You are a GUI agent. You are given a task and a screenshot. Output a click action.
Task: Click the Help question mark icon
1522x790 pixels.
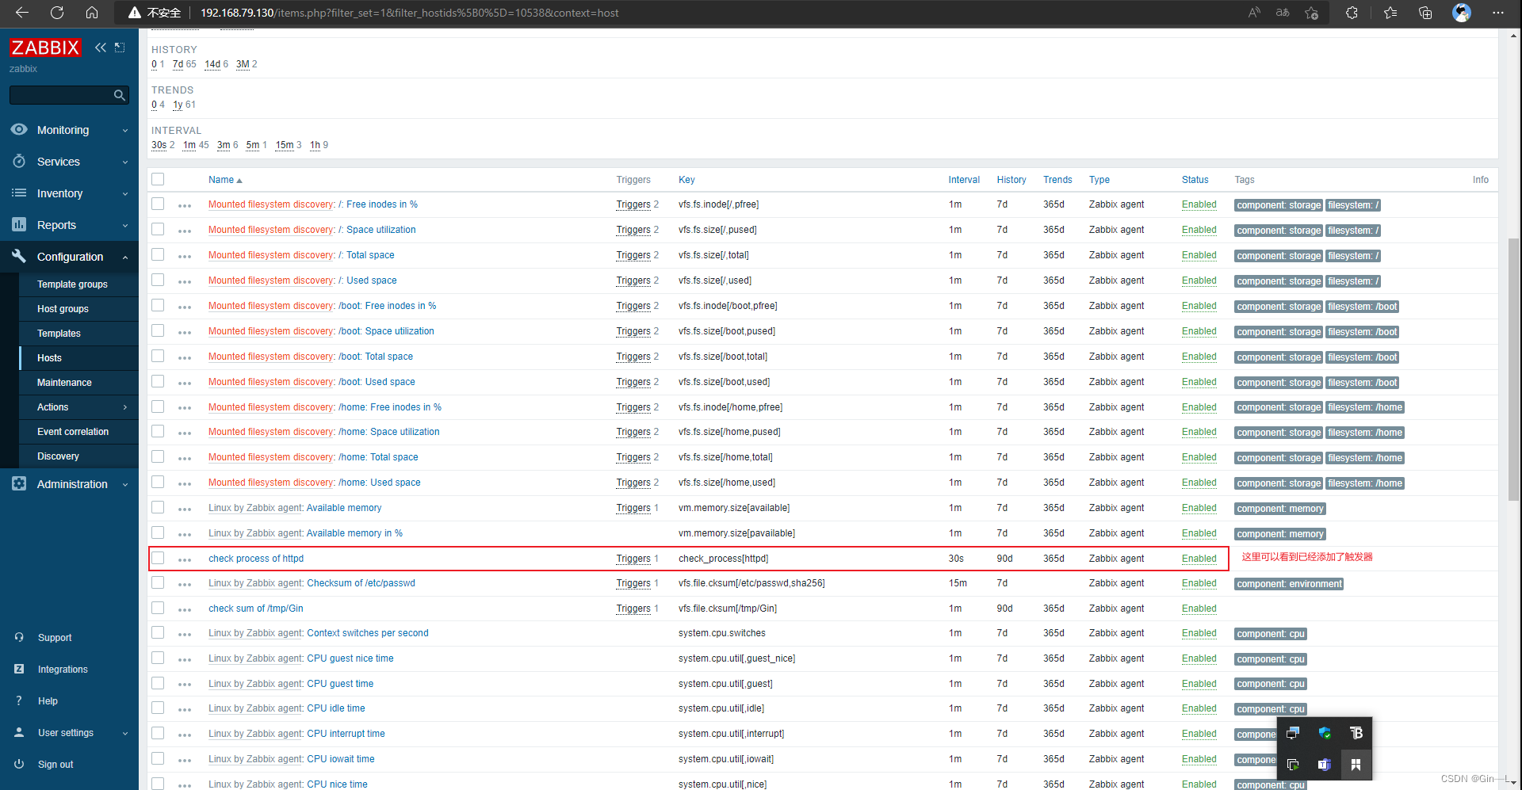point(19,700)
